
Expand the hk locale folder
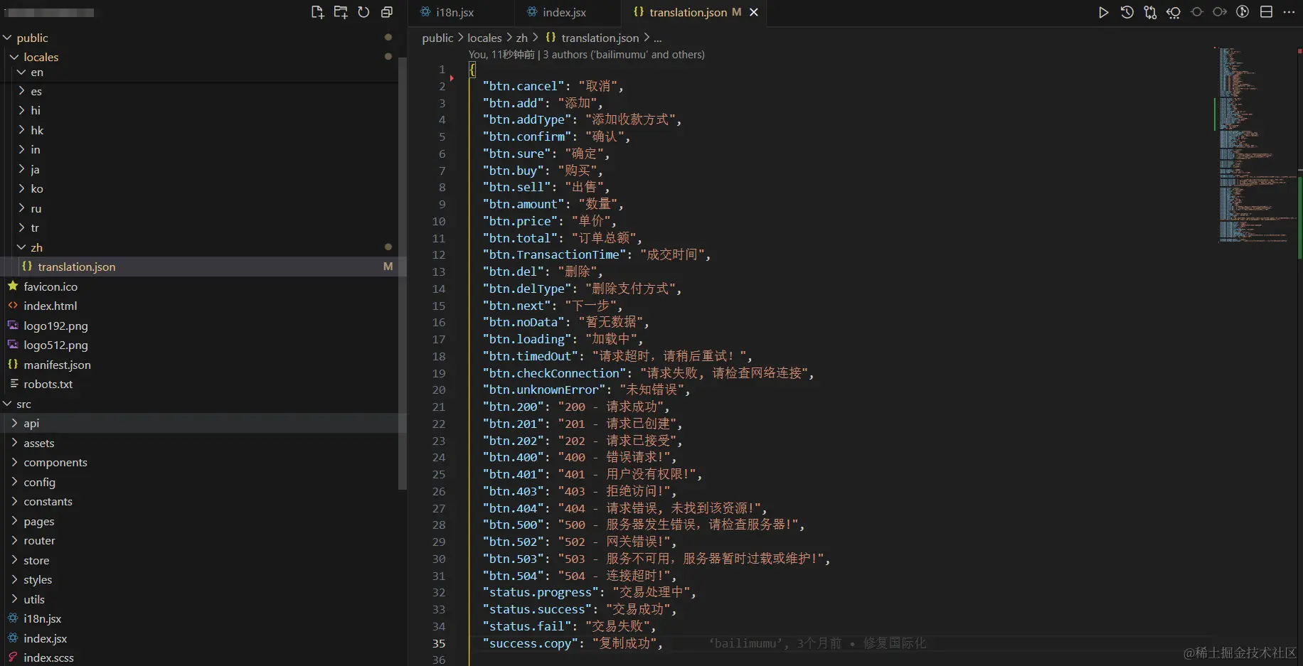click(21, 130)
